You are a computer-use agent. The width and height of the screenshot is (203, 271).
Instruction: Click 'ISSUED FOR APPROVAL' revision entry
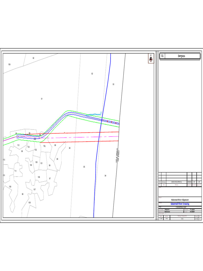tap(176, 182)
